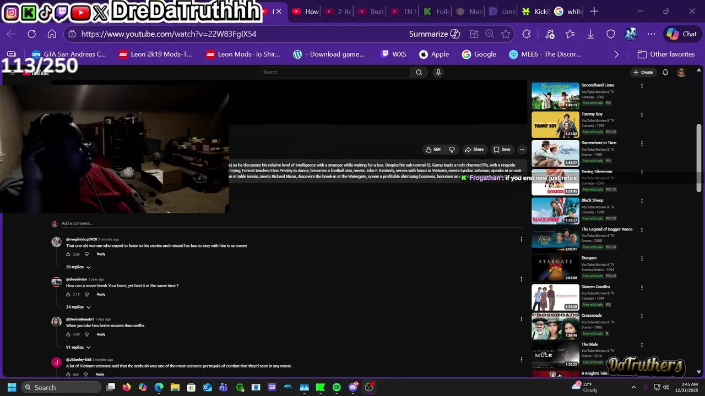Open more actions beside the Save button
This screenshot has height=396, width=705.
(x=522, y=150)
